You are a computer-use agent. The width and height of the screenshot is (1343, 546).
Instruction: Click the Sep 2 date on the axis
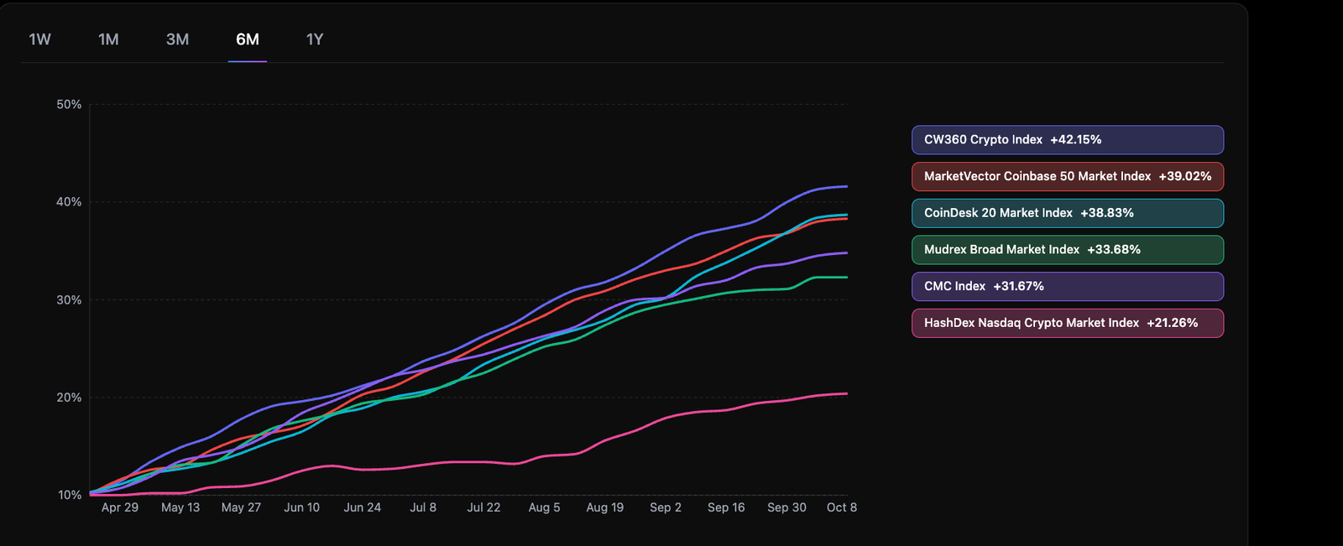coord(666,507)
